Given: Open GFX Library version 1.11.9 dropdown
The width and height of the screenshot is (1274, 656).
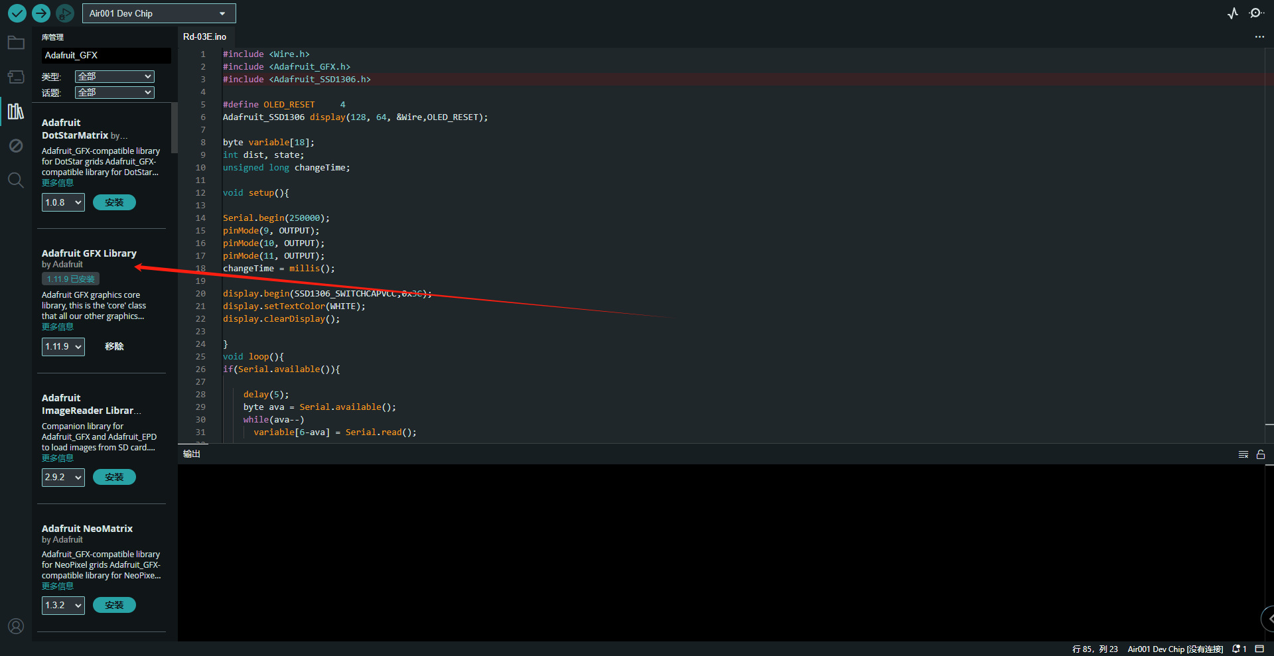Looking at the screenshot, I should click(63, 346).
